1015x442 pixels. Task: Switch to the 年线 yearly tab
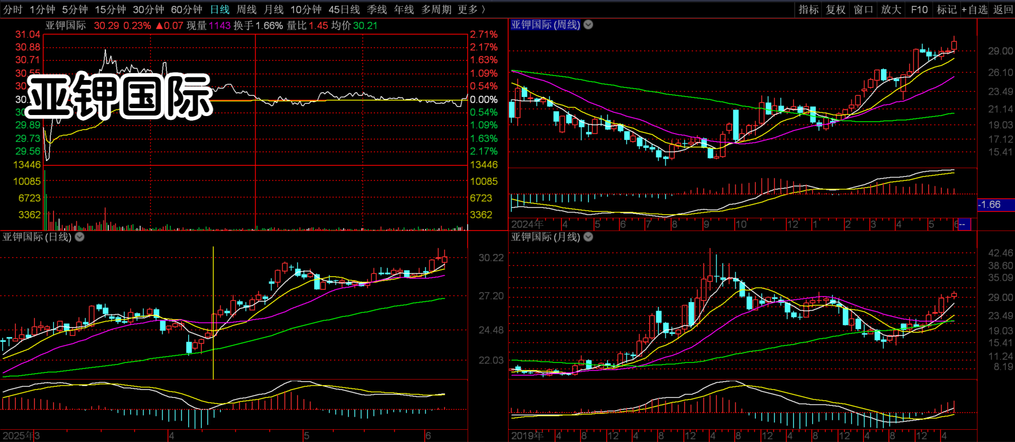[x=404, y=10]
